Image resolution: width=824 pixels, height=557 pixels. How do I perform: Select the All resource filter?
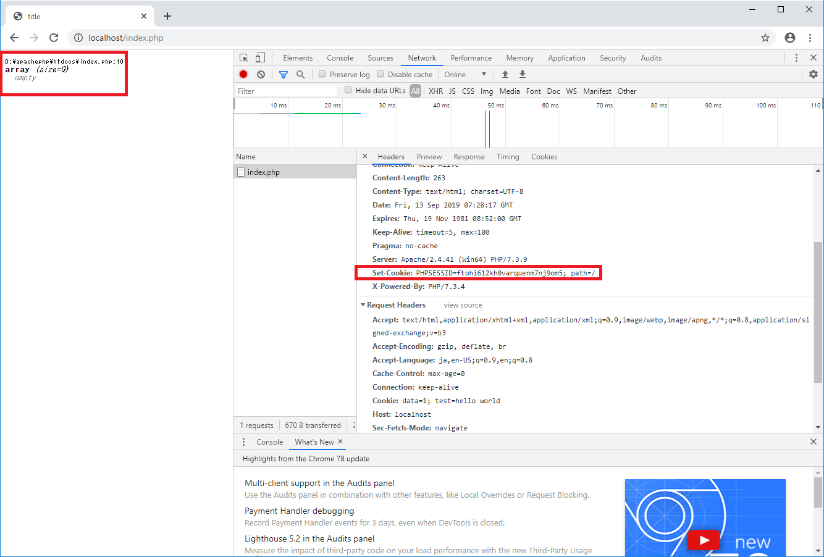pyautogui.click(x=416, y=91)
